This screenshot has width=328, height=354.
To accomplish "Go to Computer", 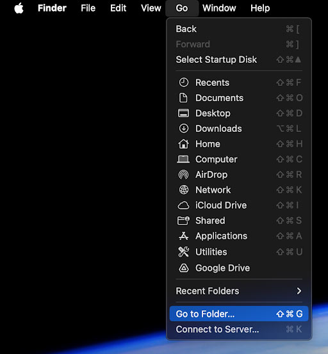I will pyautogui.click(x=239, y=159).
